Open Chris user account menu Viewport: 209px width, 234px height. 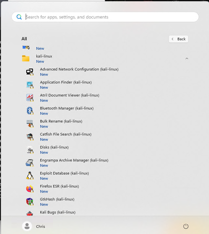coord(34,226)
